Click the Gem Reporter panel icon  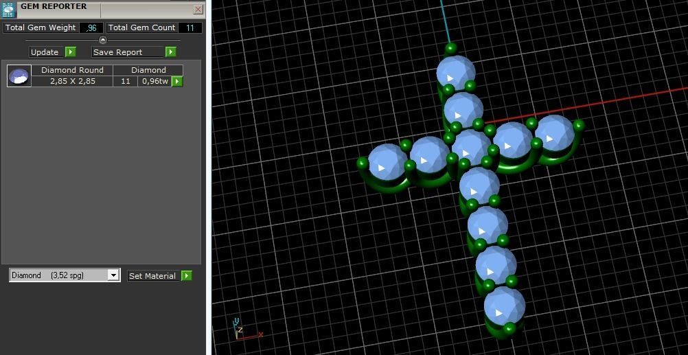(9, 9)
